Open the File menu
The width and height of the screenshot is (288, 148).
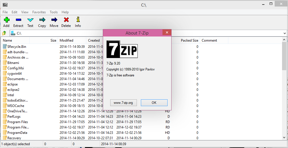tap(5, 12)
